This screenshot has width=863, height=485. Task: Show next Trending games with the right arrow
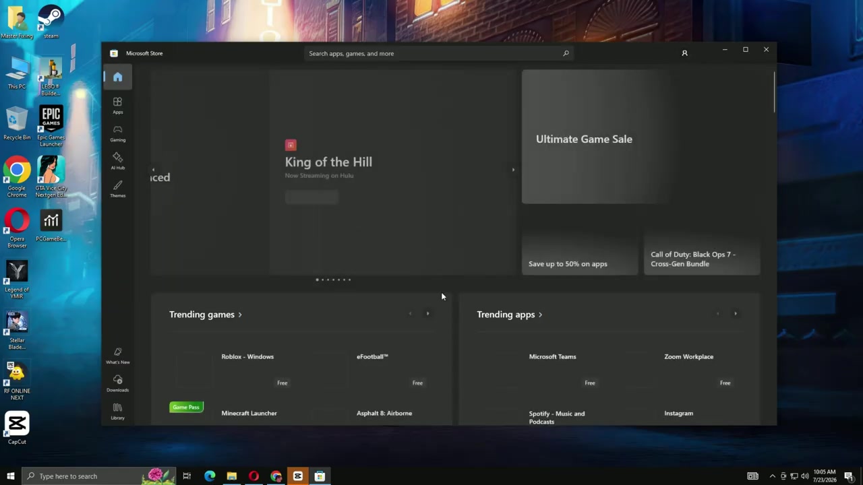427,313
